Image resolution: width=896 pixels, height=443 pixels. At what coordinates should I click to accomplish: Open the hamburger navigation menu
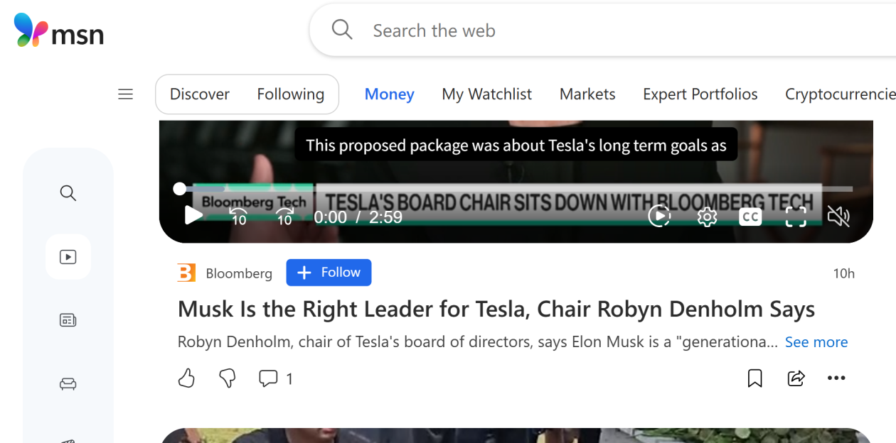(x=126, y=94)
